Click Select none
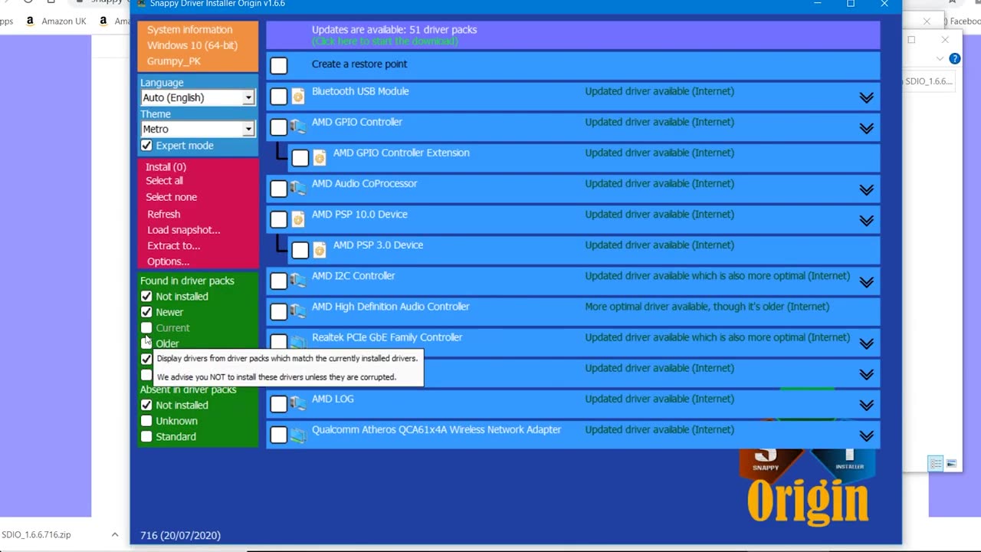Viewport: 981px width, 552px height. click(172, 197)
